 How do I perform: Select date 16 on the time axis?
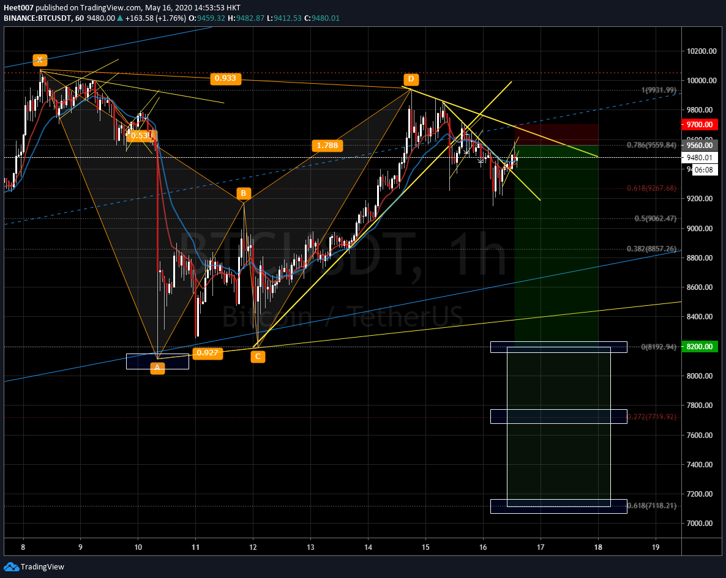[483, 547]
